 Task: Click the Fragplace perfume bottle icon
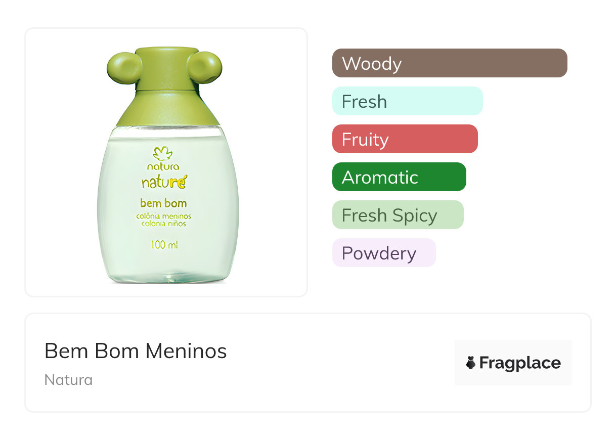(471, 363)
